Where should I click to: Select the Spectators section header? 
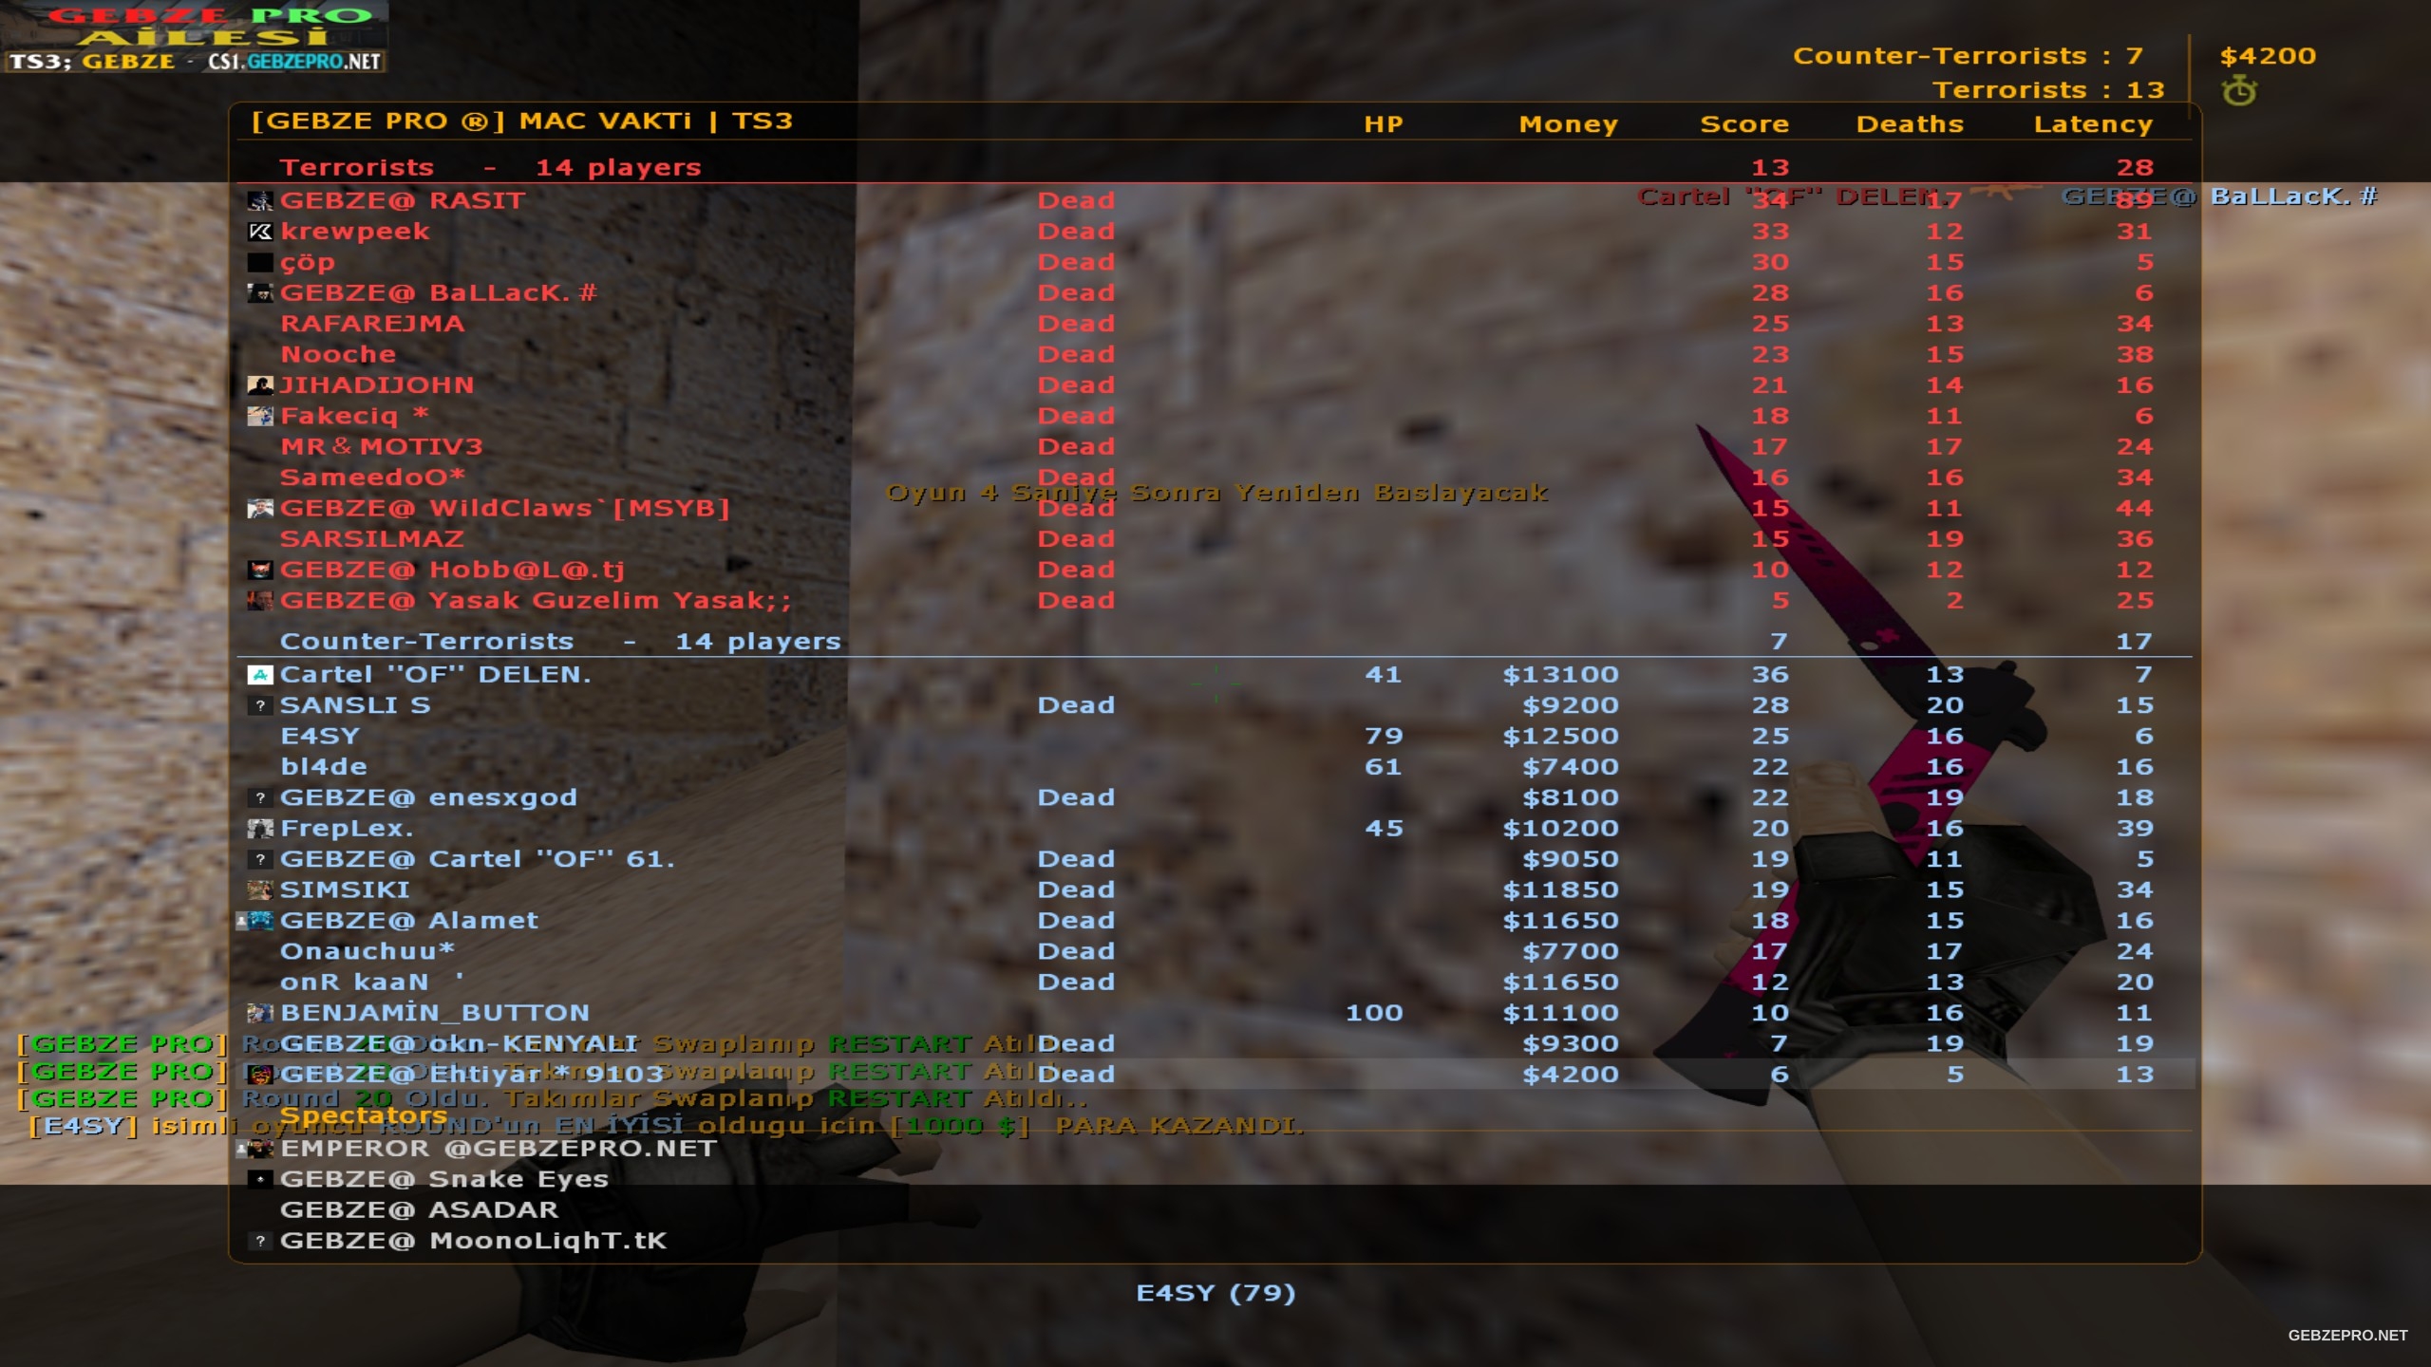point(363,1115)
